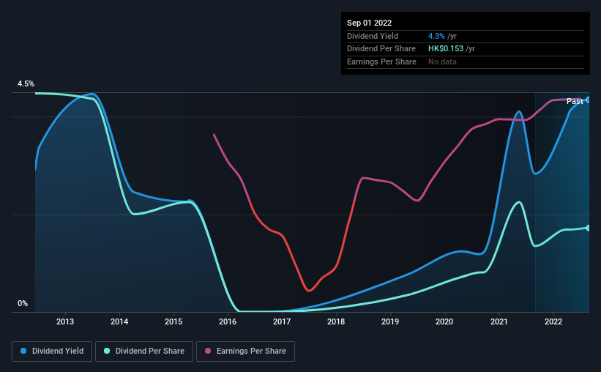Toggle the Dividend Per Share legend button
Viewport: 601px width, 372px height.
coord(144,351)
